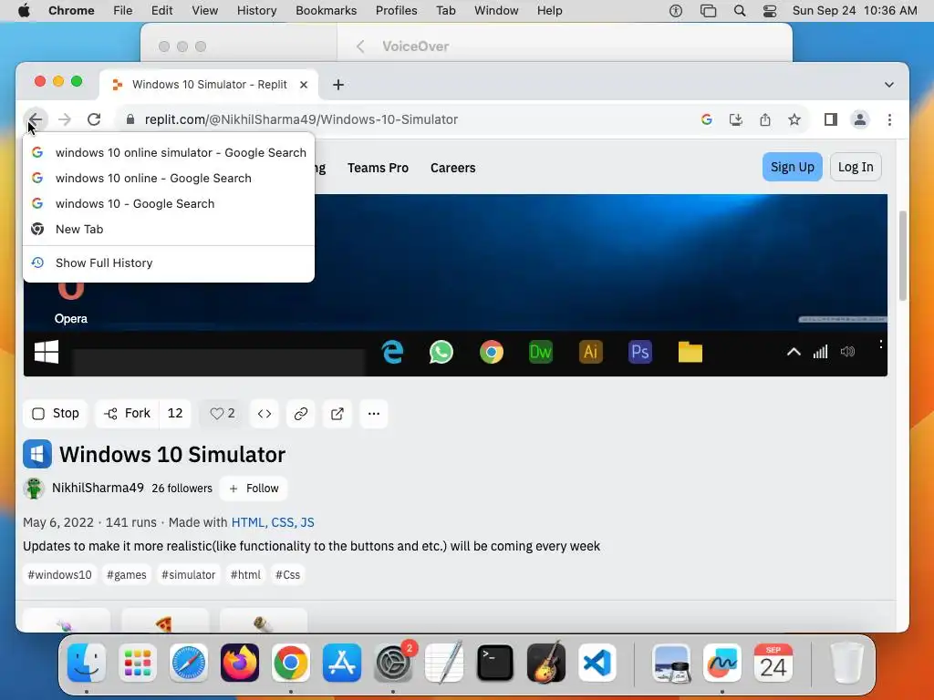Open Spotlight search in the menu bar
This screenshot has width=934, height=700.
coord(739,11)
